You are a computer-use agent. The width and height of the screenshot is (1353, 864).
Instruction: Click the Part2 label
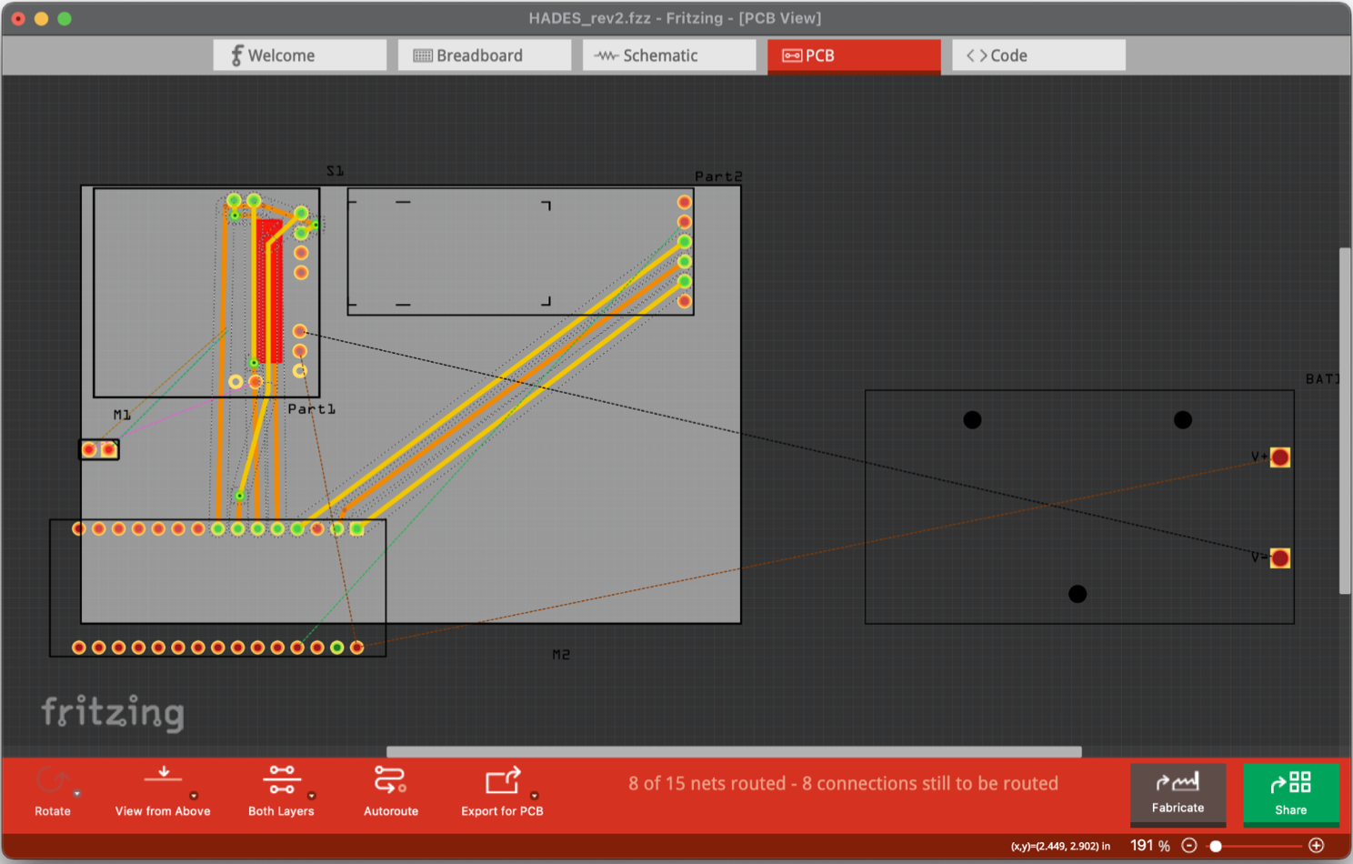click(x=718, y=176)
